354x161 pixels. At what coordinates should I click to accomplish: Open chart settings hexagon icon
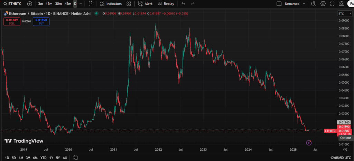pyautogui.click(x=323, y=4)
